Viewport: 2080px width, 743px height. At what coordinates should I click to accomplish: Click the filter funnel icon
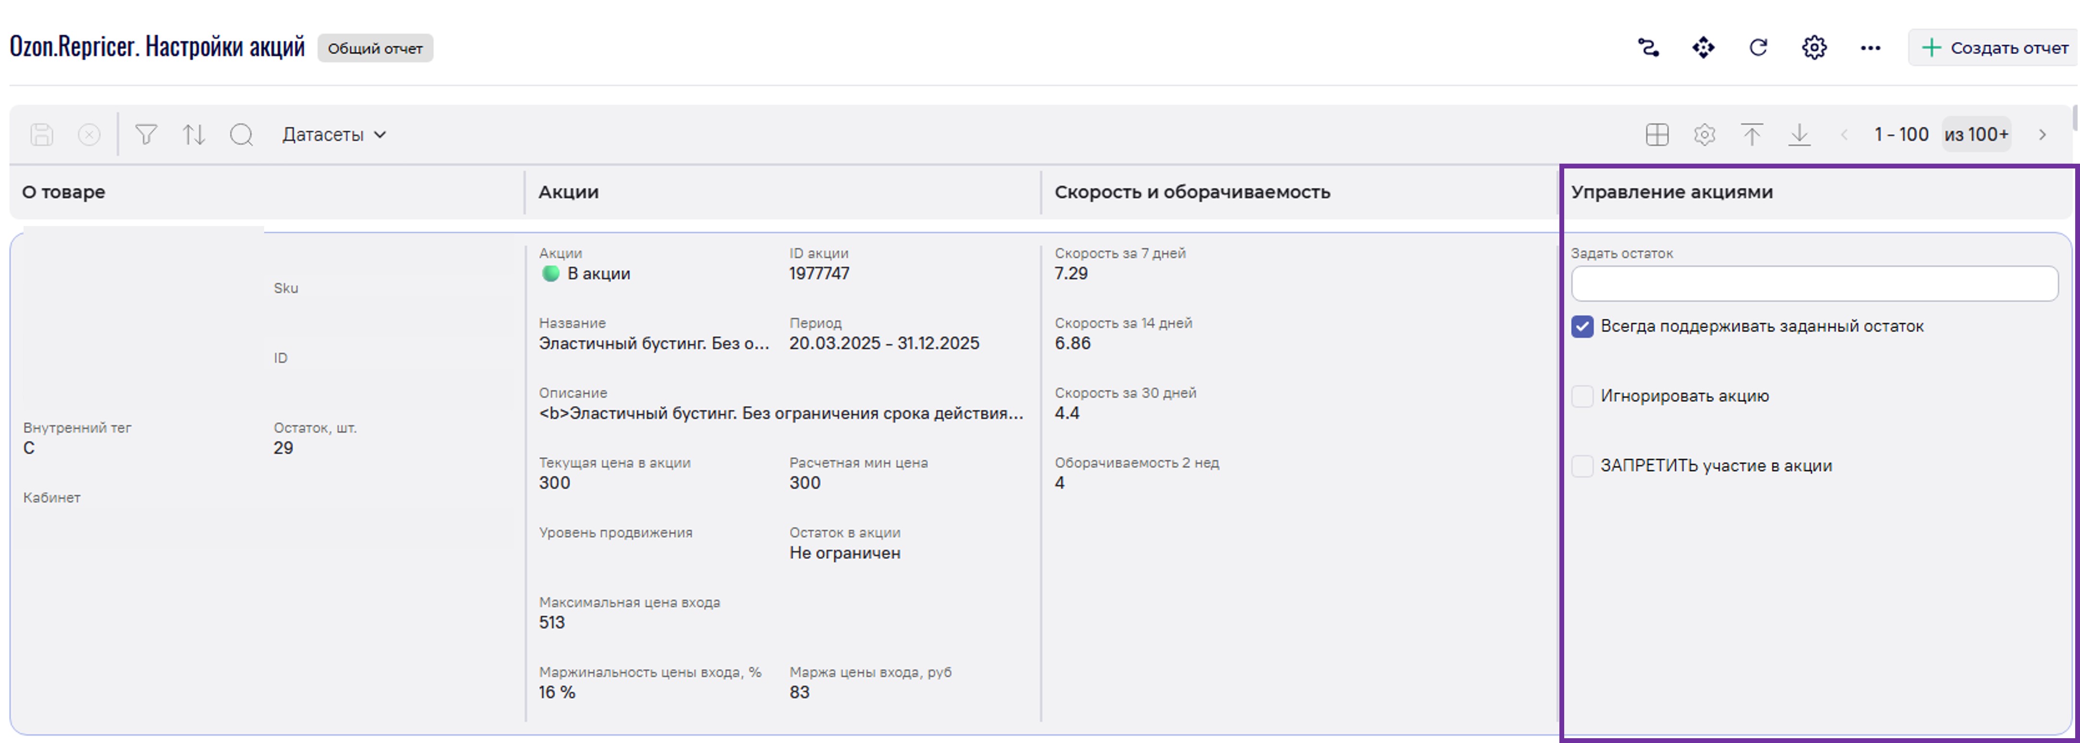click(x=146, y=134)
